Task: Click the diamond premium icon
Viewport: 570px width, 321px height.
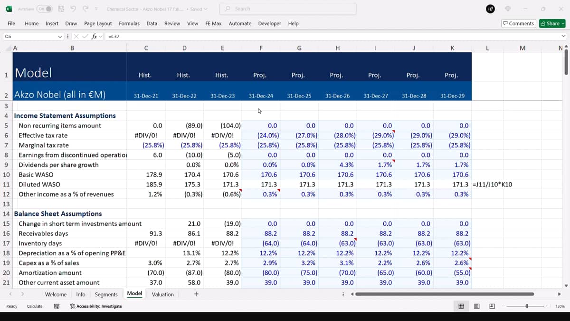Action: (x=508, y=9)
